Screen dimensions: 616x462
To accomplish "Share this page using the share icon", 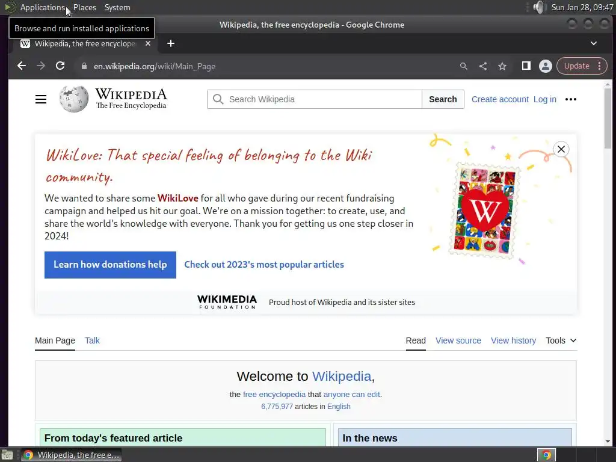I will click(483, 66).
